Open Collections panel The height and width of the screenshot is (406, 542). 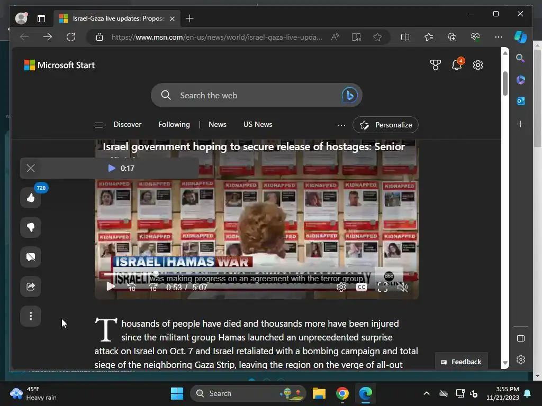pos(452,37)
